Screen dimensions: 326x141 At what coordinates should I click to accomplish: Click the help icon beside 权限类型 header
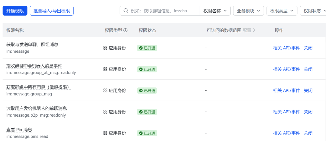[126, 30]
